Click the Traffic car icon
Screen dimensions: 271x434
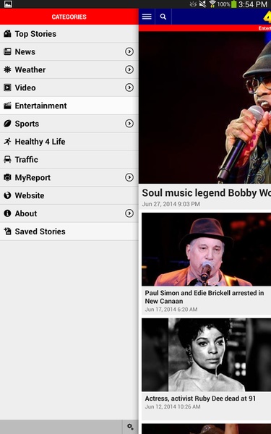coord(7,159)
